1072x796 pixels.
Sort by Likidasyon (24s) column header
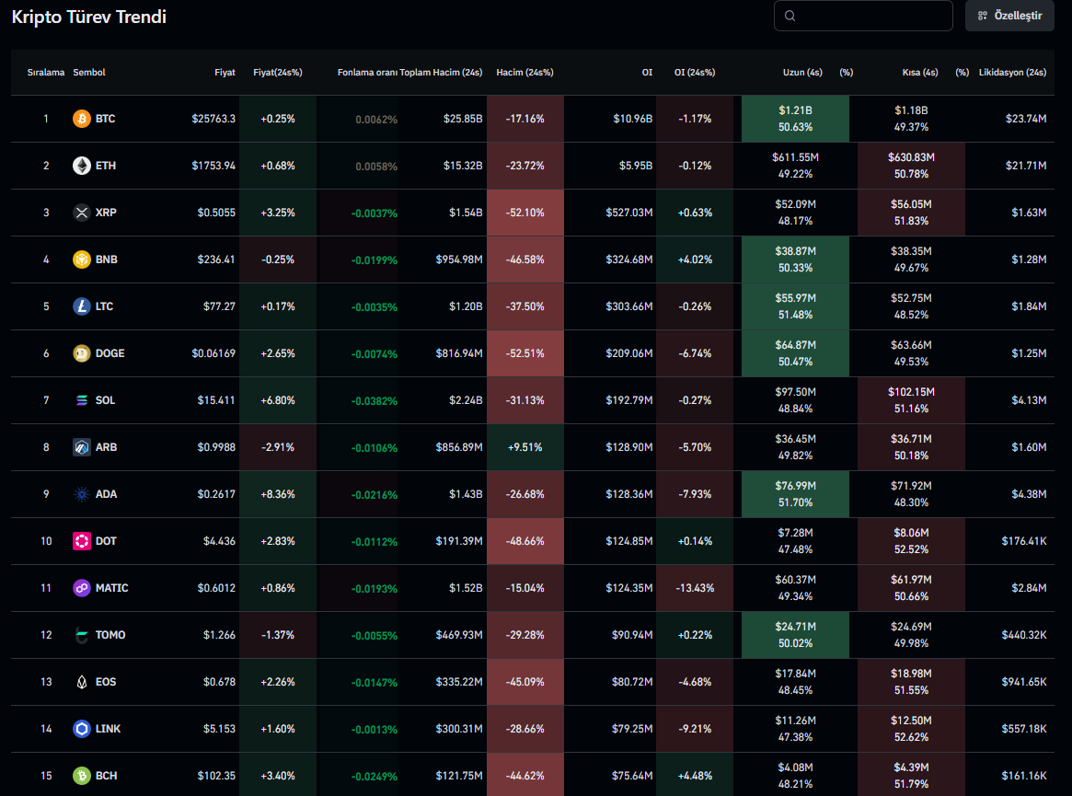1012,72
